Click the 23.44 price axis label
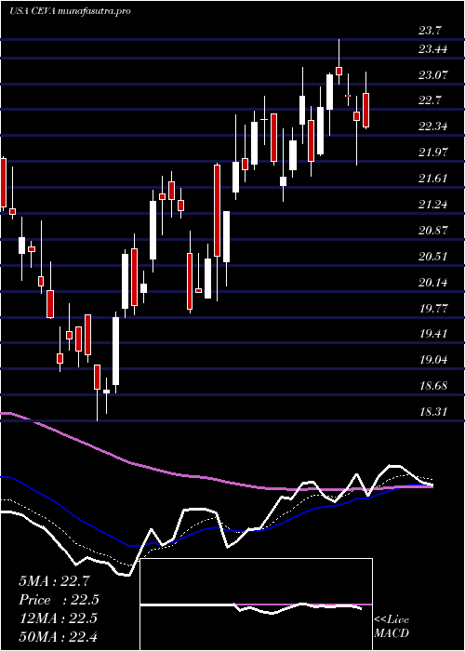 point(433,49)
